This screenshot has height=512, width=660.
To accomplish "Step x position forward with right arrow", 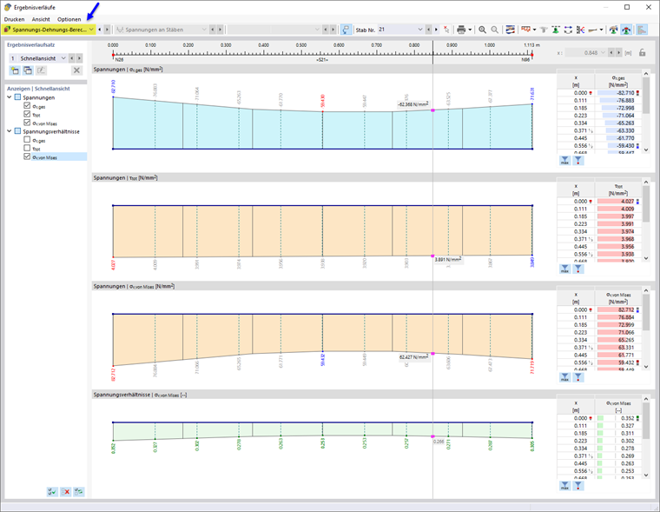I will (x=618, y=53).
